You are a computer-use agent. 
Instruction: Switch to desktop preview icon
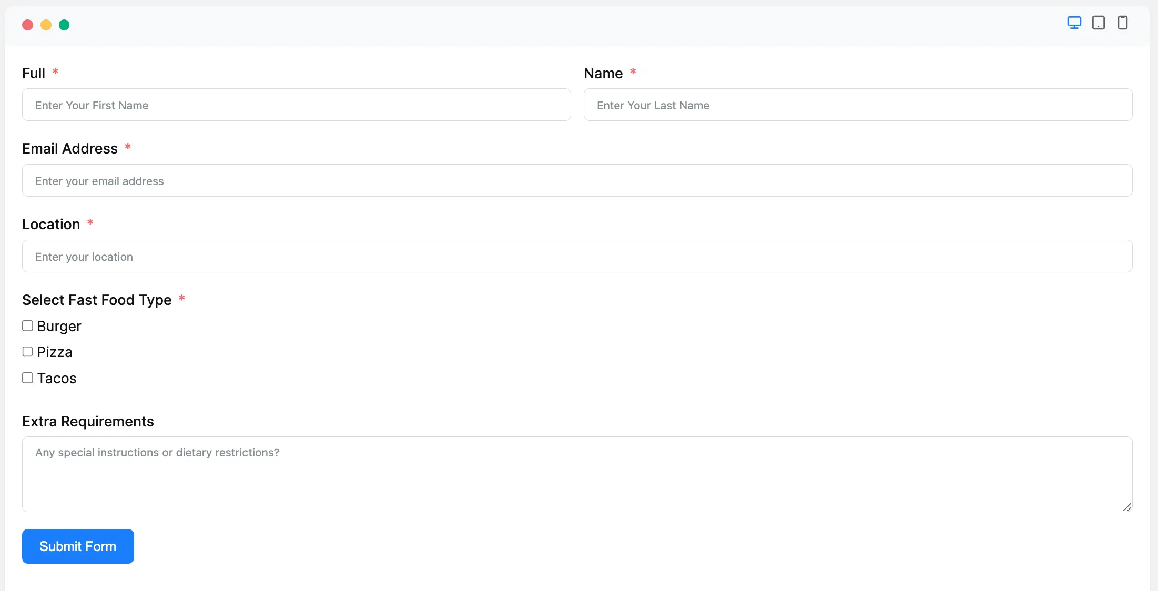click(x=1074, y=23)
